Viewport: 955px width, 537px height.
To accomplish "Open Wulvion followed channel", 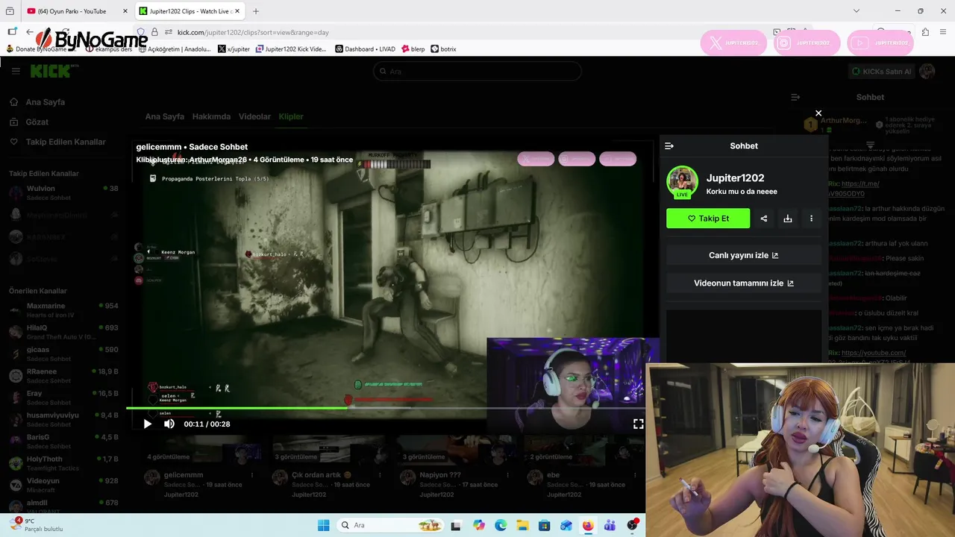I will coord(63,192).
